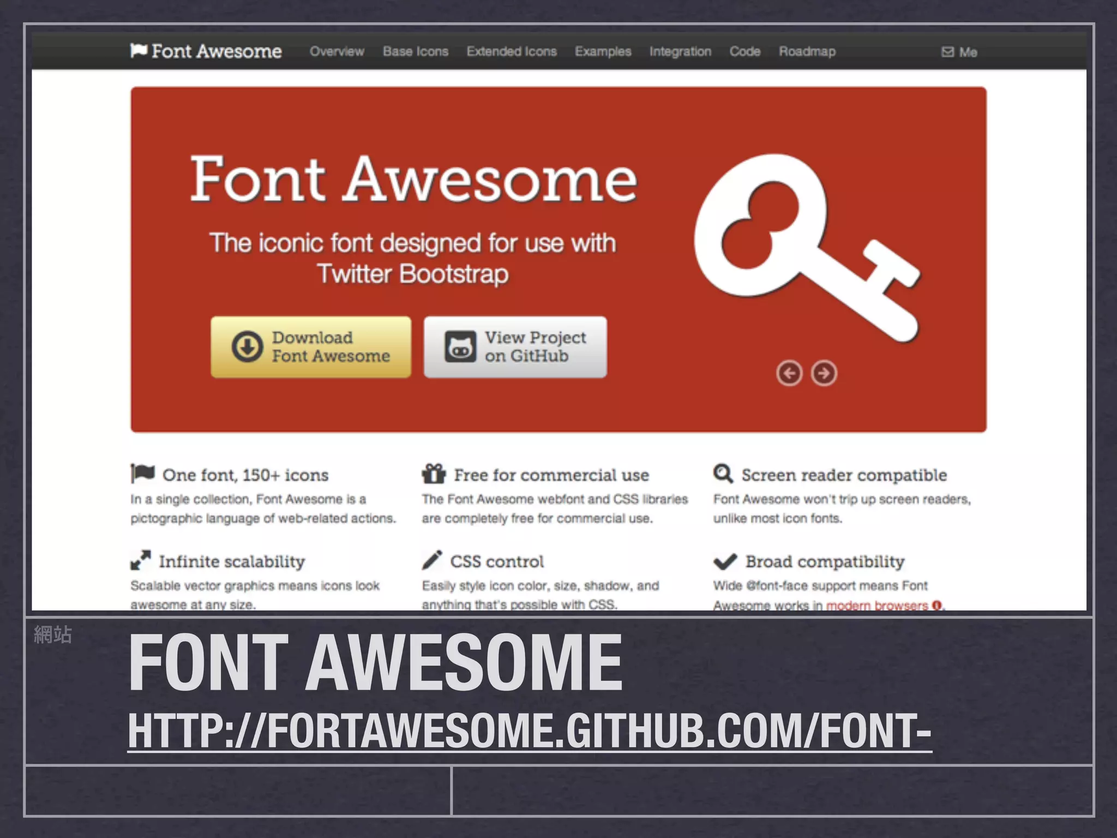The width and height of the screenshot is (1117, 838).
Task: Click the large Font Awesome banner heading
Action: (413, 178)
